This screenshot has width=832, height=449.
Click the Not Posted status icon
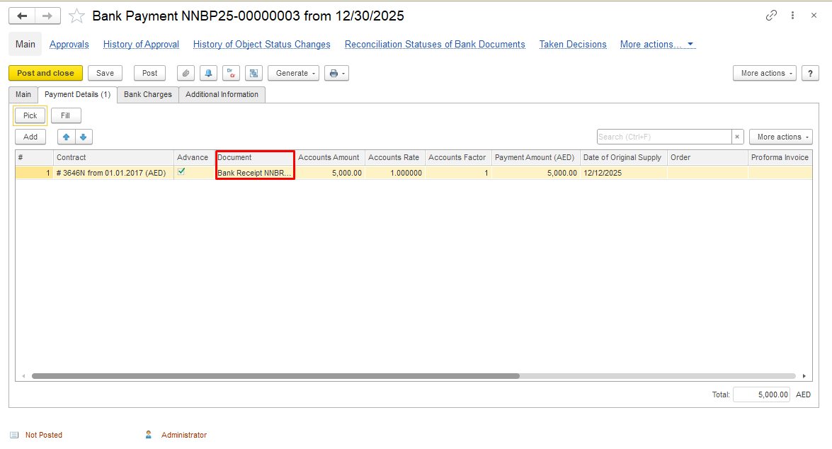(x=14, y=435)
